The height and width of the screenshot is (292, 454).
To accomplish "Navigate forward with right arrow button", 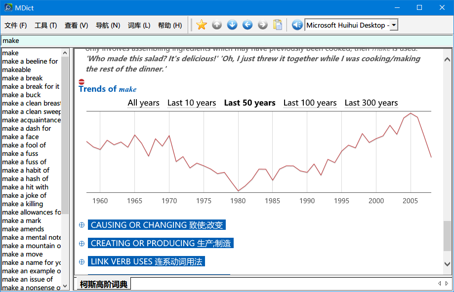I will pyautogui.click(x=263, y=25).
